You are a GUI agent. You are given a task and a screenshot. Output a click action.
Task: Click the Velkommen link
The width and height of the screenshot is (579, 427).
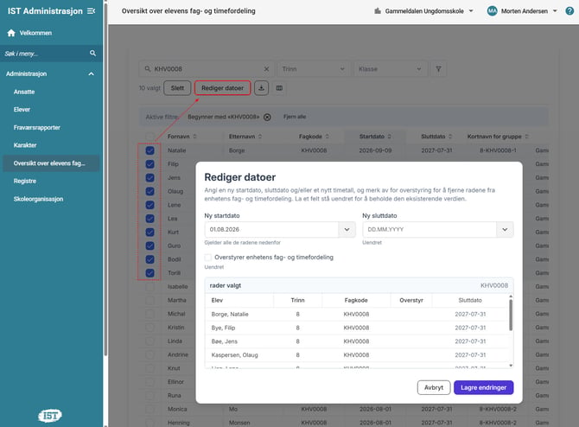tap(35, 33)
